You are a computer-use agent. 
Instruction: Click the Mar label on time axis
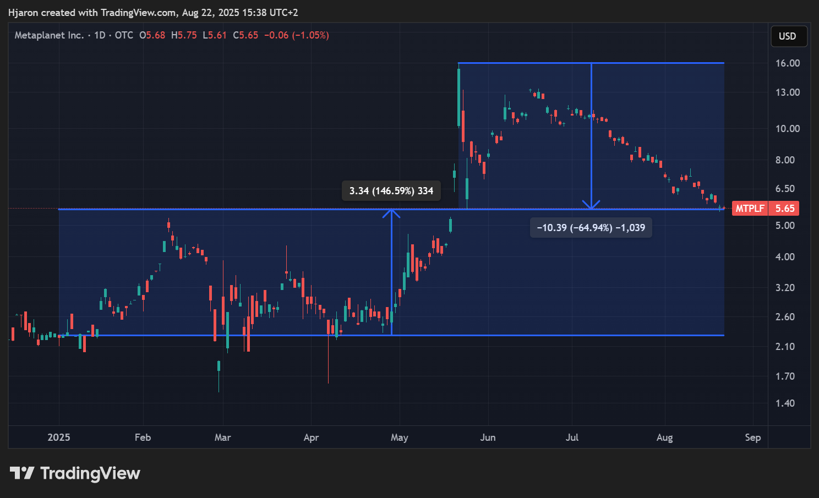click(x=222, y=437)
